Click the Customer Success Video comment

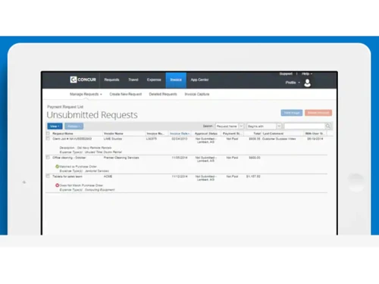pyautogui.click(x=279, y=139)
